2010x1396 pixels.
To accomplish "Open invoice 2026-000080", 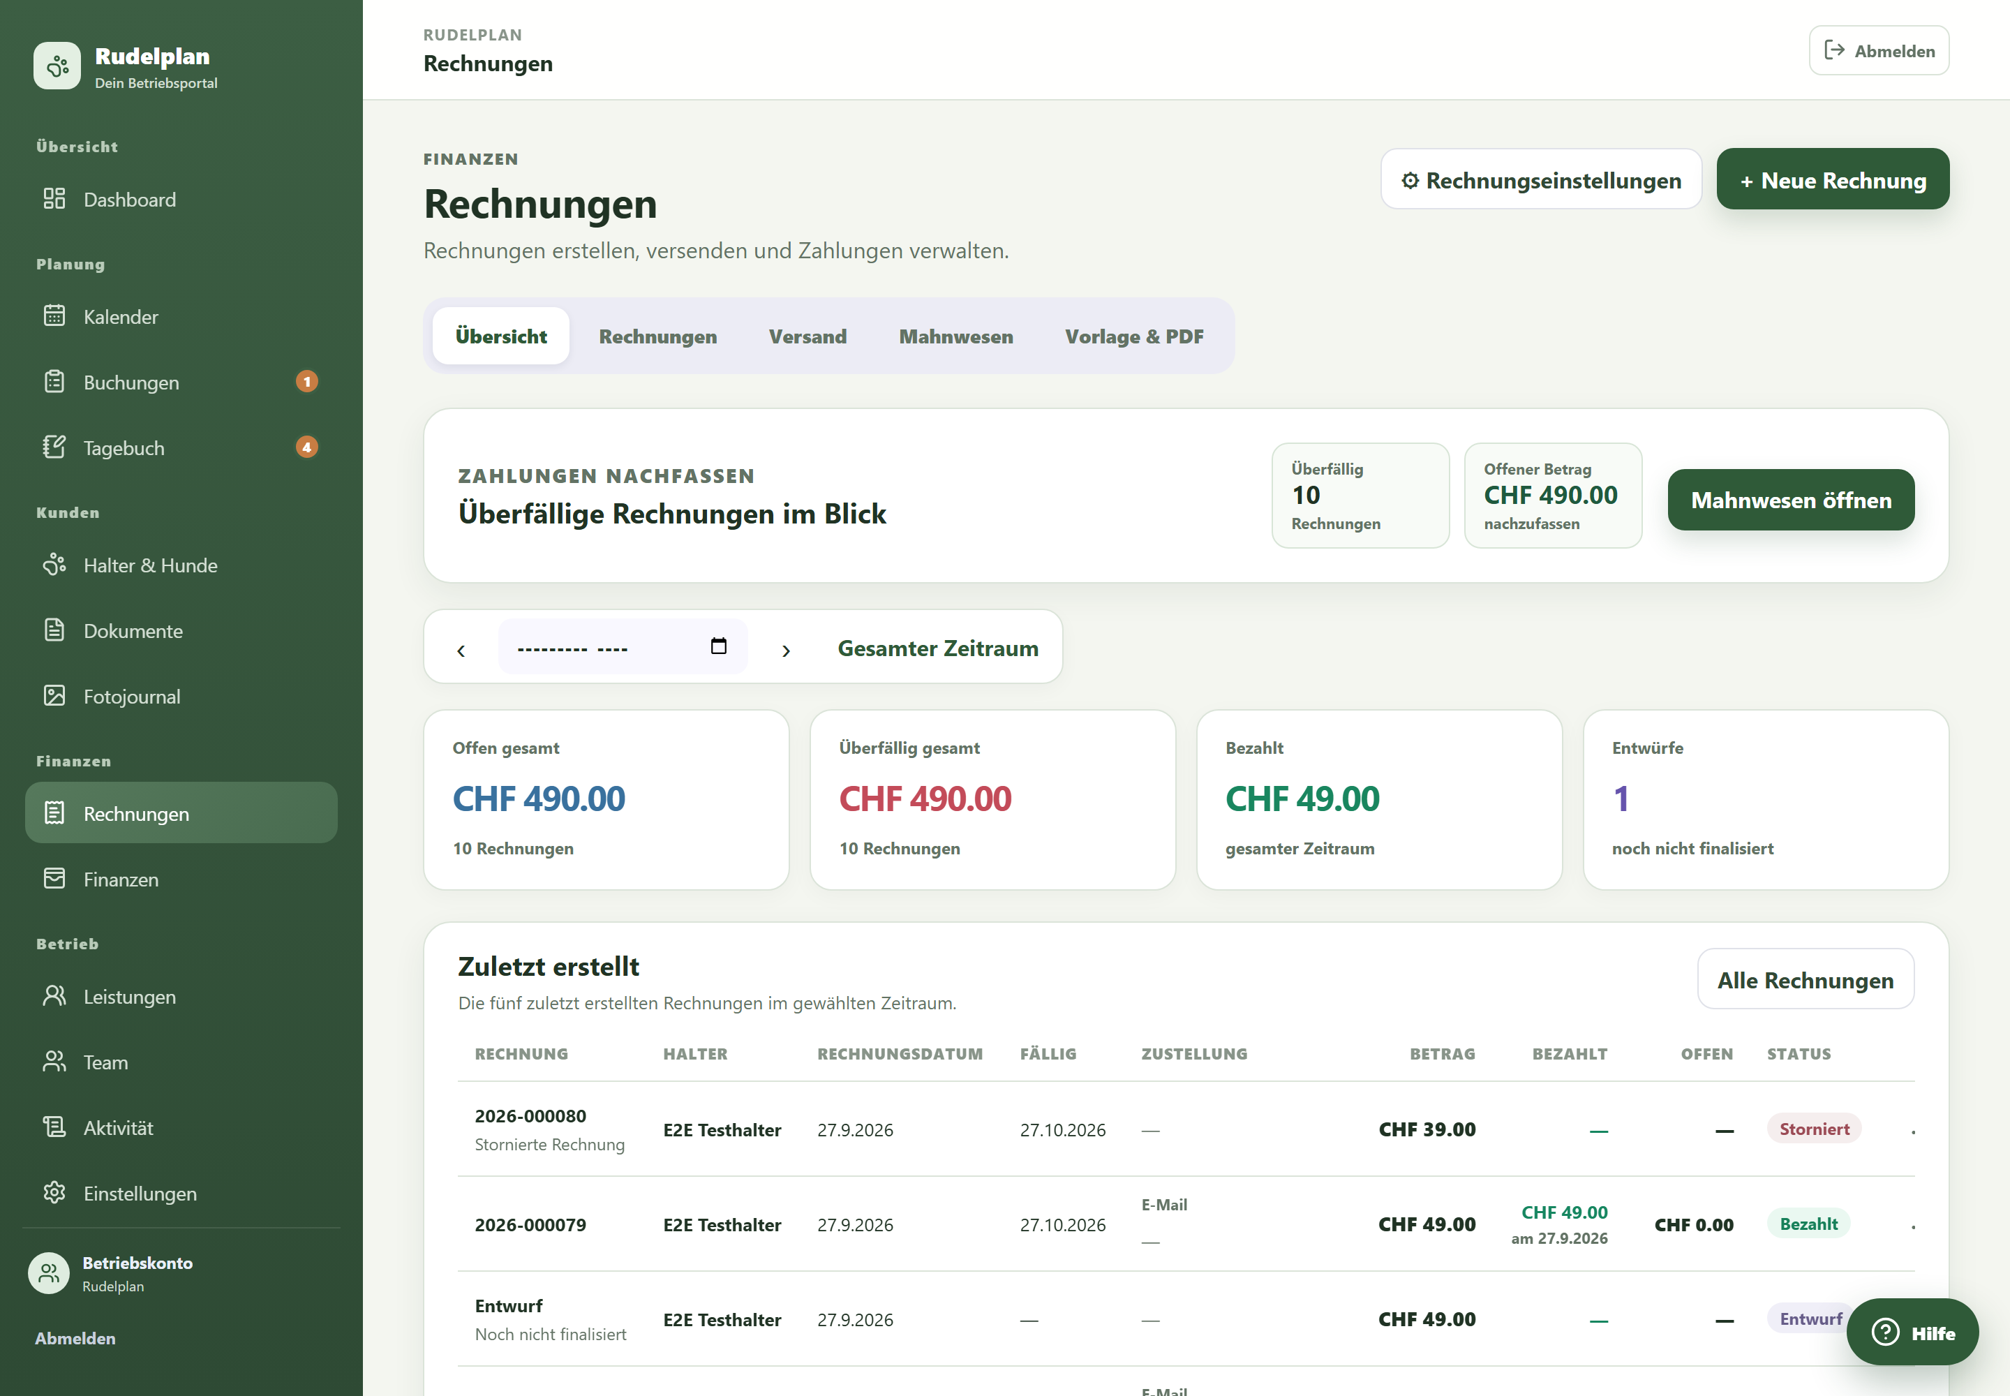I will click(x=530, y=1116).
